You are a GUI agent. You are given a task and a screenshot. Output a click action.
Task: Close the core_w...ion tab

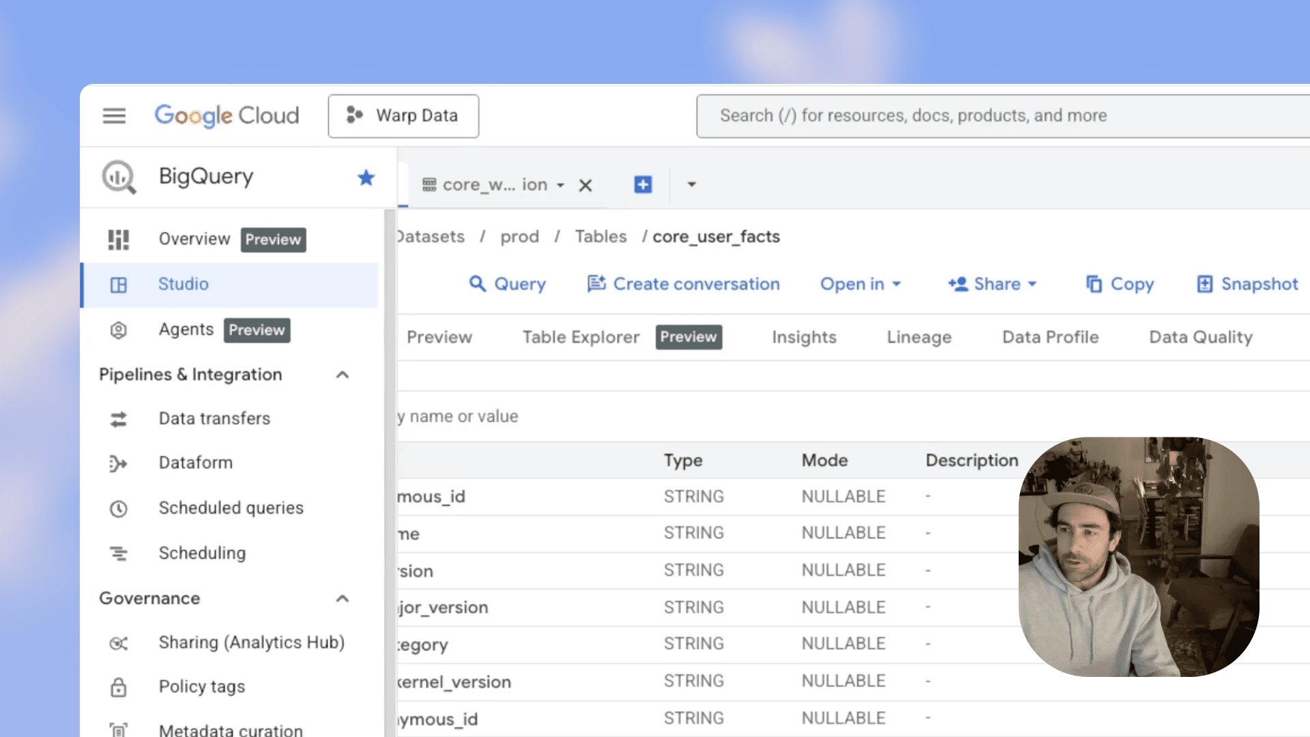(x=585, y=186)
